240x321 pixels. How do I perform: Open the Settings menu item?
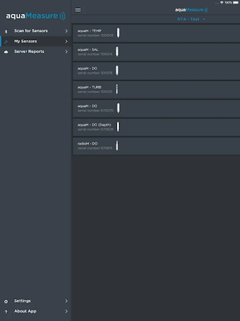[x=36, y=301]
